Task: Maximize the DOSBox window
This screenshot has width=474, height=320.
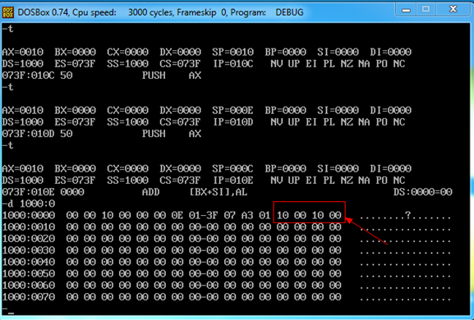Action: click(x=426, y=10)
